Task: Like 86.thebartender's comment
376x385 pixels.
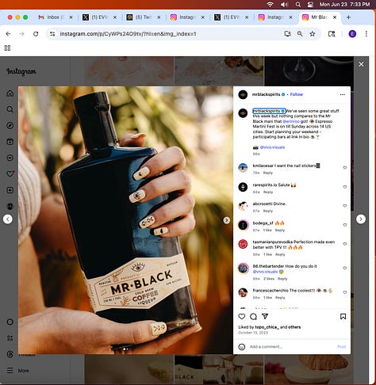Action: click(x=345, y=268)
